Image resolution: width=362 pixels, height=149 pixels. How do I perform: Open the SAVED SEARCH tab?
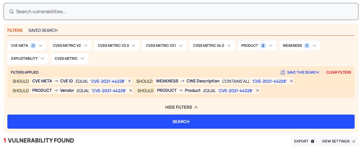pos(43,30)
